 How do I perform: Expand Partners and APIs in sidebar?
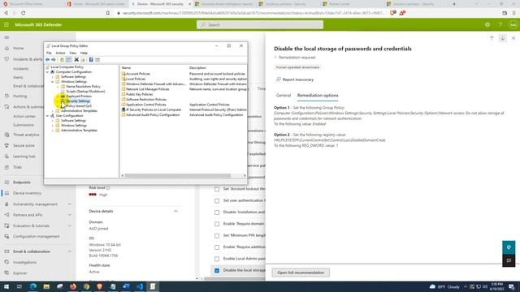(x=70, y=215)
